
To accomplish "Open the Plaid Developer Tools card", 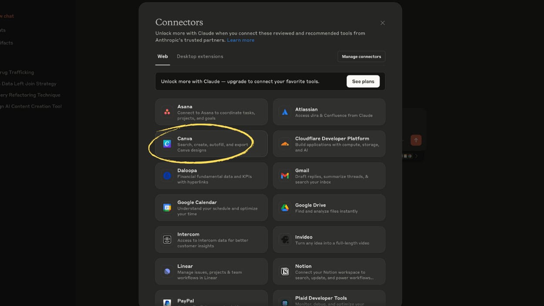I will [x=329, y=298].
